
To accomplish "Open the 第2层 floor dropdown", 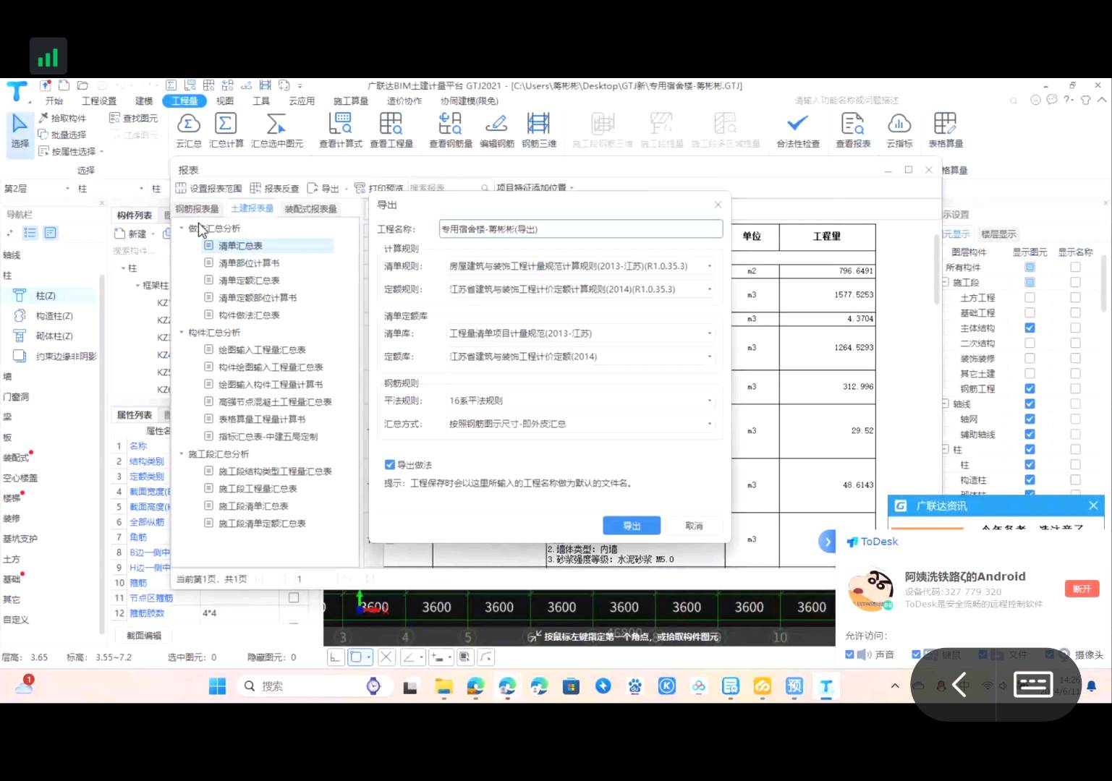I will click(38, 188).
